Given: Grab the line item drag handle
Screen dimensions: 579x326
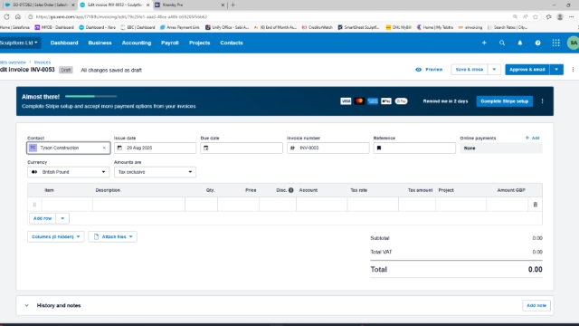Looking at the screenshot, I should [34, 205].
